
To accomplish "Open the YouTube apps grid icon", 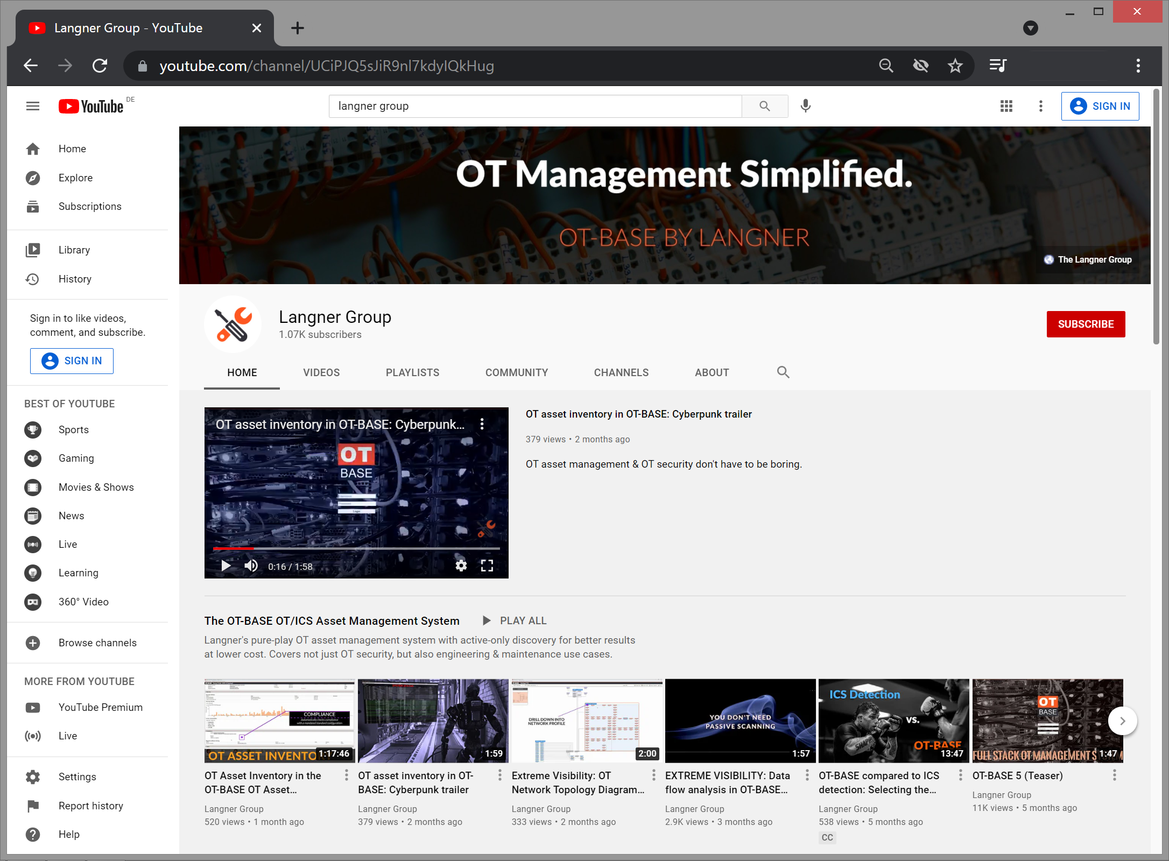I will click(1006, 106).
